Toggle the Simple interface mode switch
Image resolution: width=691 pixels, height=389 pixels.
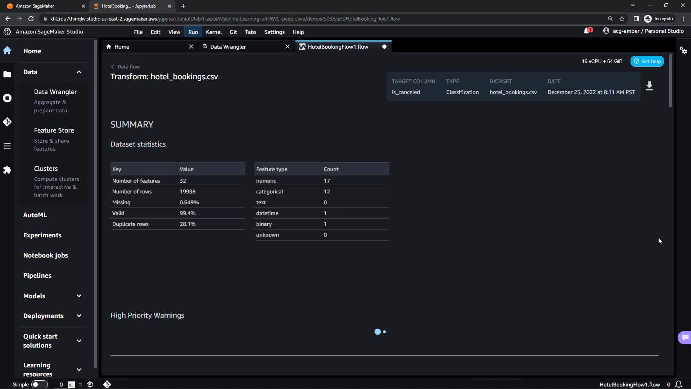click(x=39, y=384)
